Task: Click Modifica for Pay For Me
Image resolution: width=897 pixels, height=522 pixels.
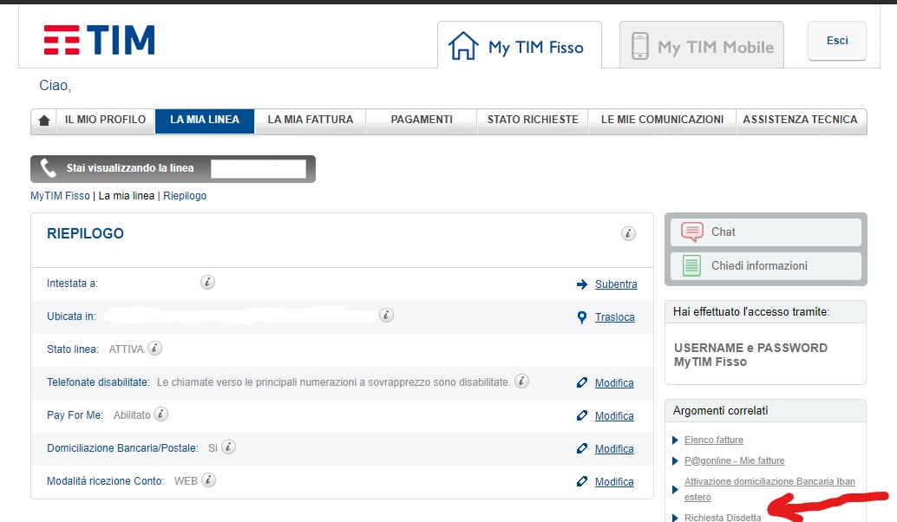Action: click(x=614, y=416)
